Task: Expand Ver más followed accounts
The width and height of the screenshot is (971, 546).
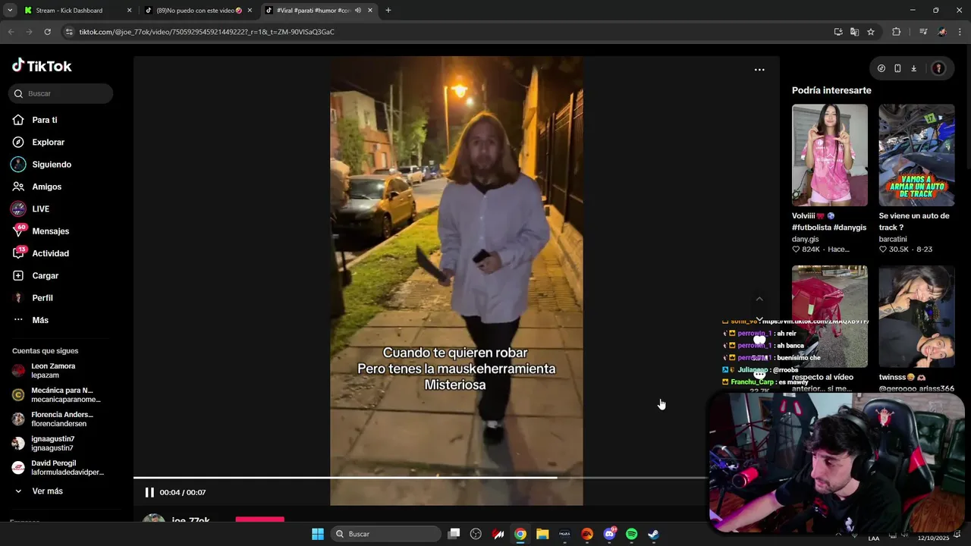Action: (x=47, y=491)
